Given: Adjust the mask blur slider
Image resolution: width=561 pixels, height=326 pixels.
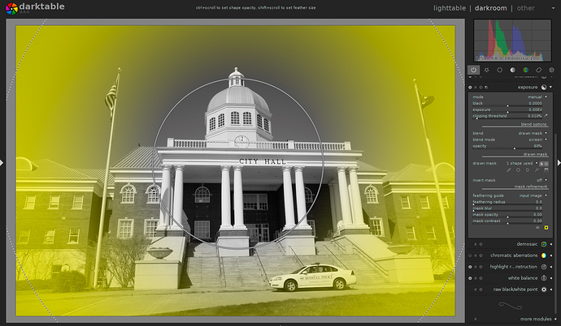Looking at the screenshot, I should coord(507,208).
